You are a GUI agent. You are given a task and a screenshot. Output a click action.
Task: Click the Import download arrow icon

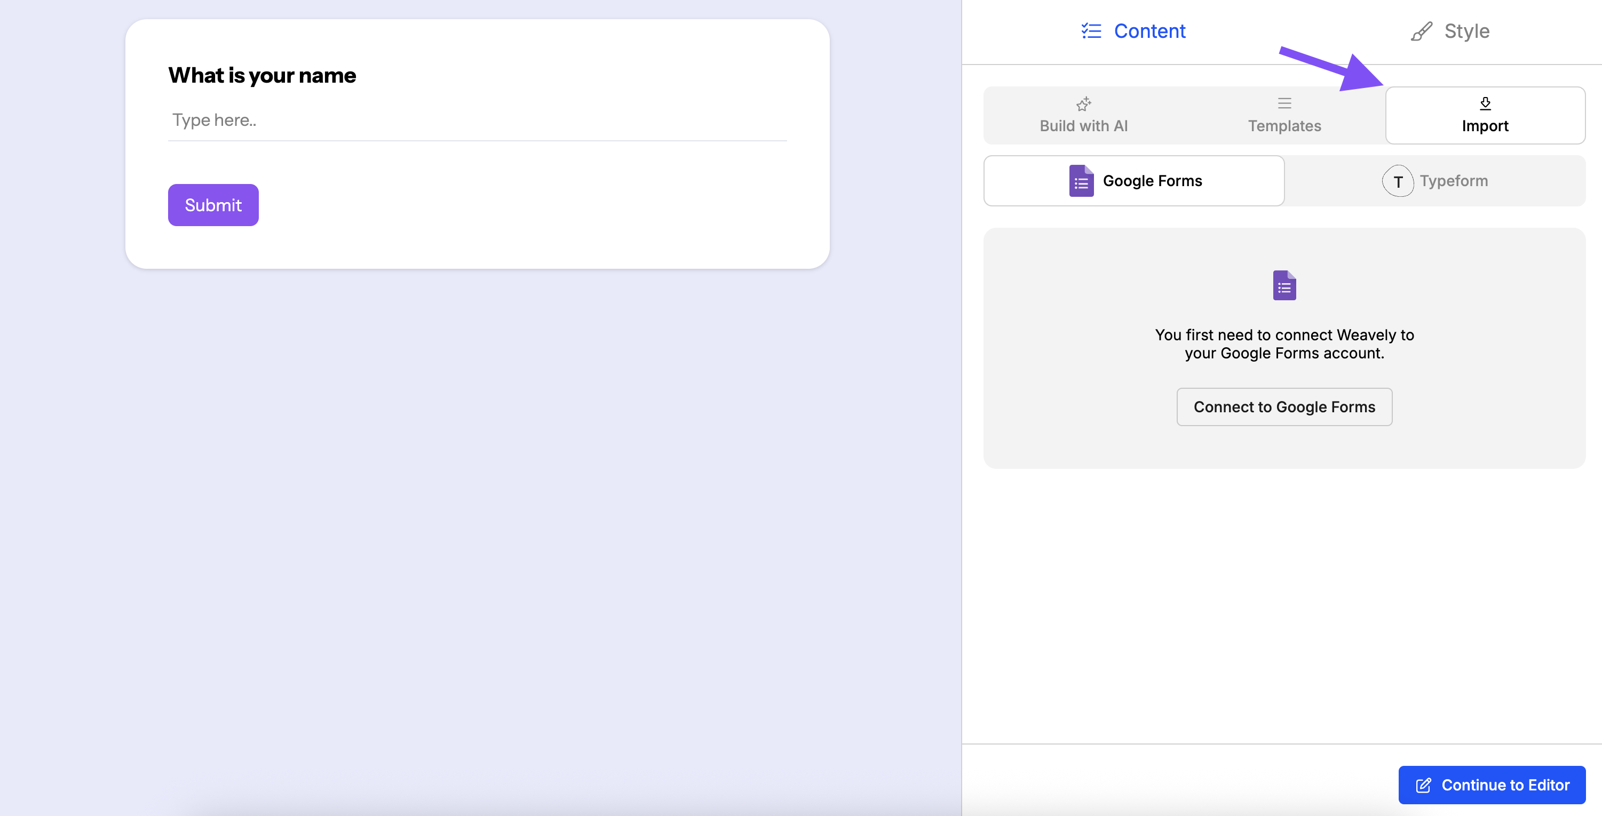[x=1486, y=103]
